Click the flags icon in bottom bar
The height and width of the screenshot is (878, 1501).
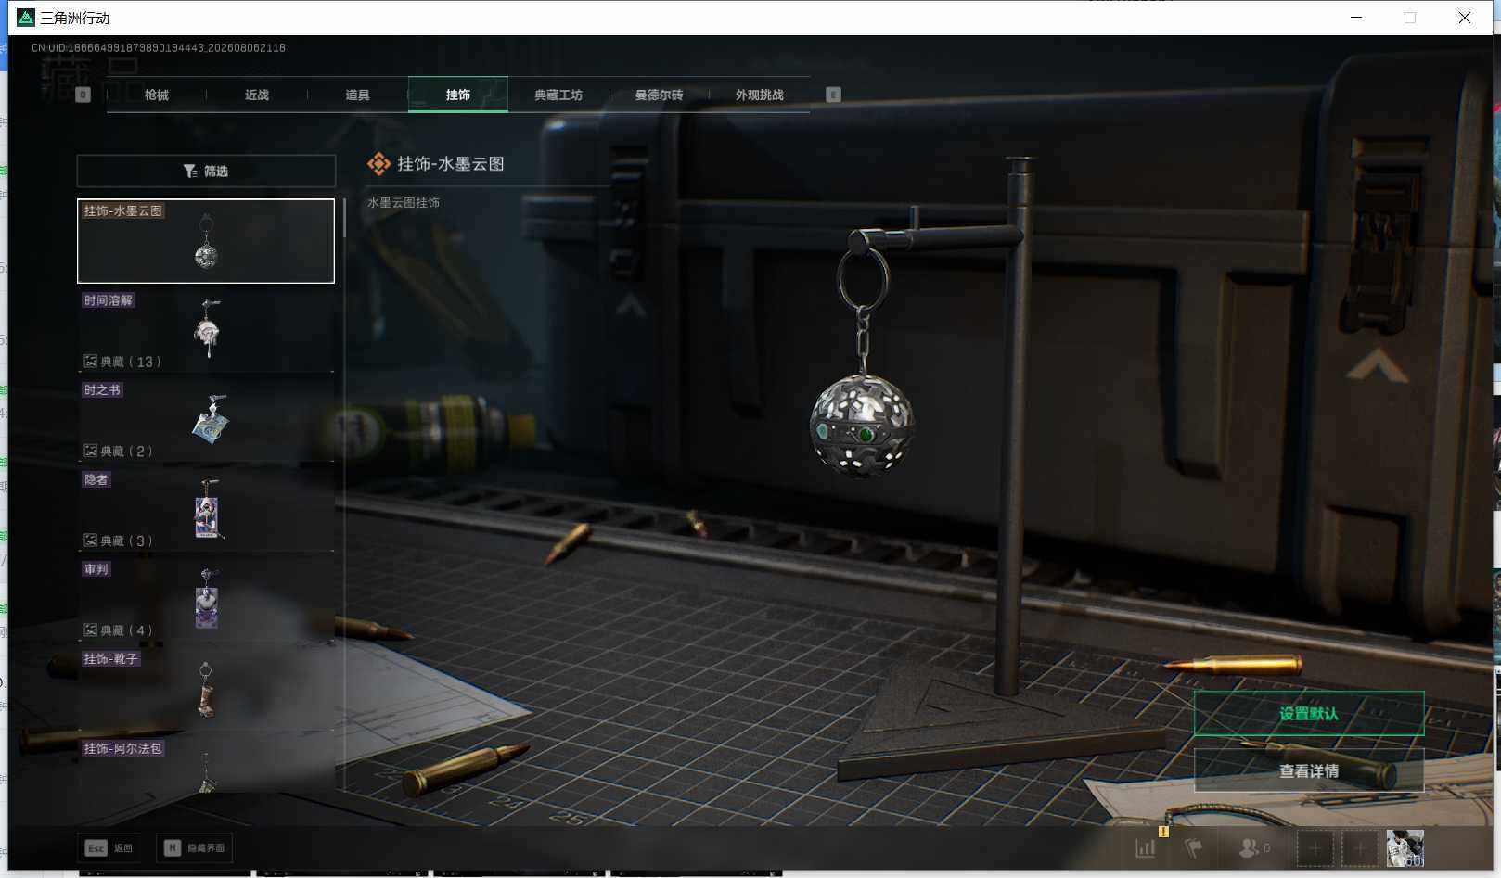tap(1194, 847)
